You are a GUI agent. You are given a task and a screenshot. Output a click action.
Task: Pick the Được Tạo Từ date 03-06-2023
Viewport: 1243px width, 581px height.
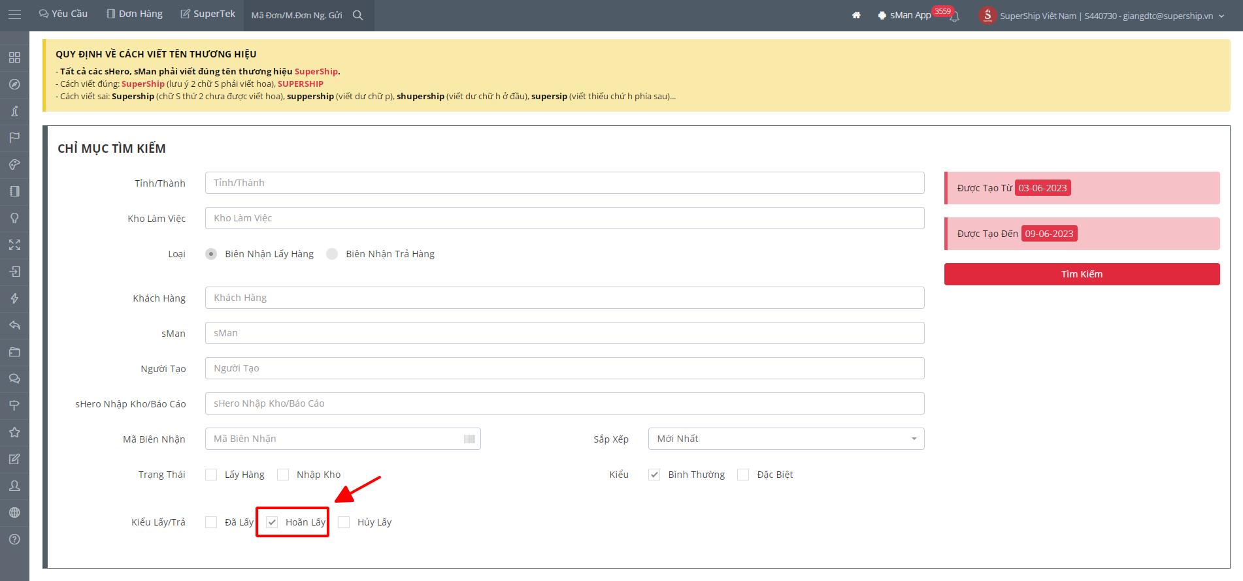click(x=1042, y=188)
